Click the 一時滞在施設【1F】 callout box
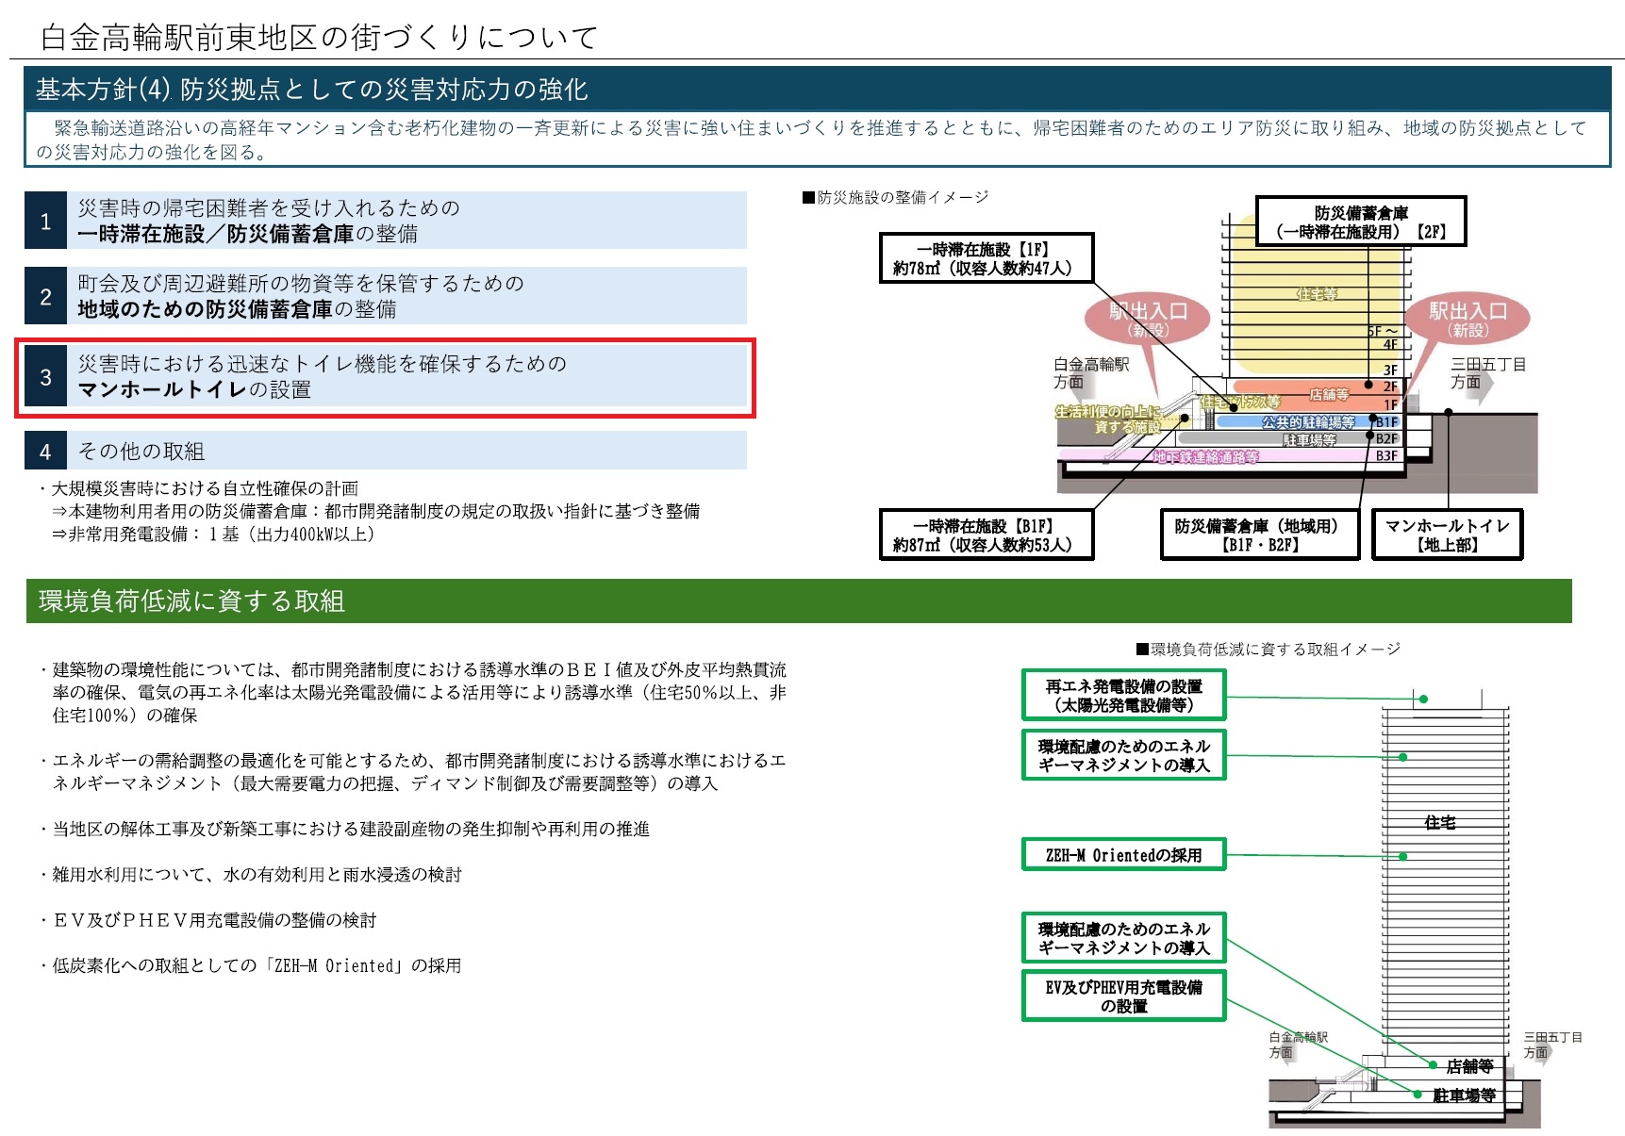This screenshot has height=1136, width=1625. [x=987, y=258]
